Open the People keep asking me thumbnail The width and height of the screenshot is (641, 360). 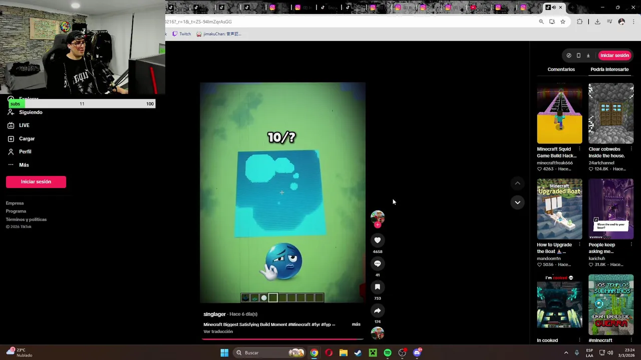tap(611, 209)
